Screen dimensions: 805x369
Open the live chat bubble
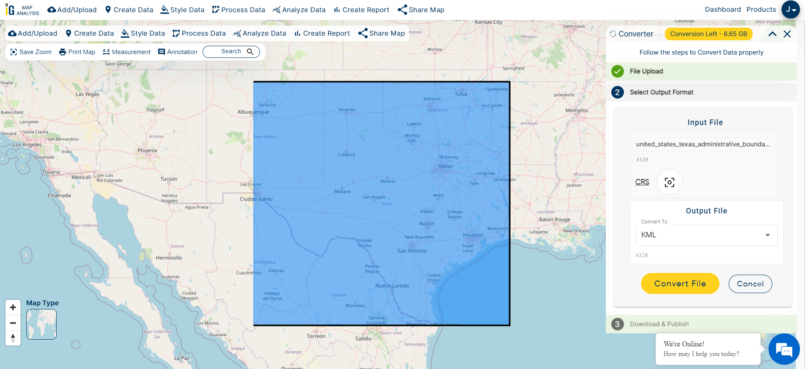point(784,349)
